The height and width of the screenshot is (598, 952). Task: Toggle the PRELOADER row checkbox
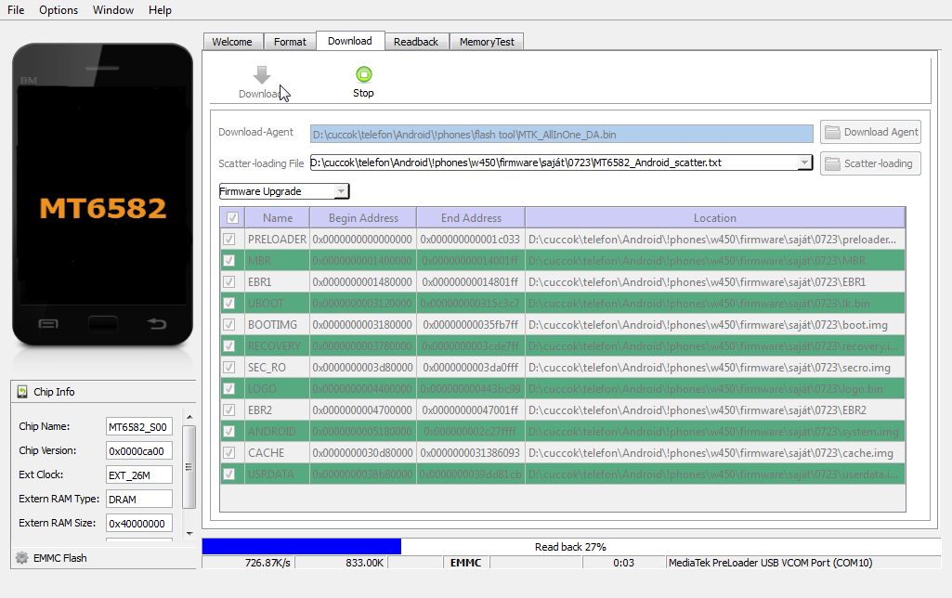click(x=228, y=240)
